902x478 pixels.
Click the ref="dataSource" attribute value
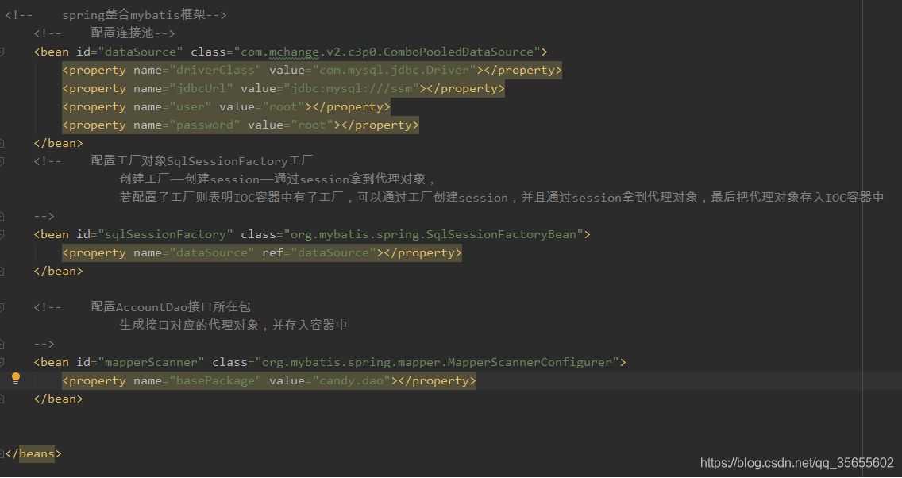(333, 253)
